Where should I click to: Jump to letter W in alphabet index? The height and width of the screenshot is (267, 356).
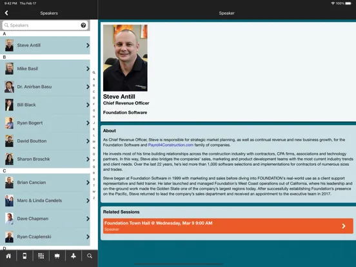click(x=94, y=192)
